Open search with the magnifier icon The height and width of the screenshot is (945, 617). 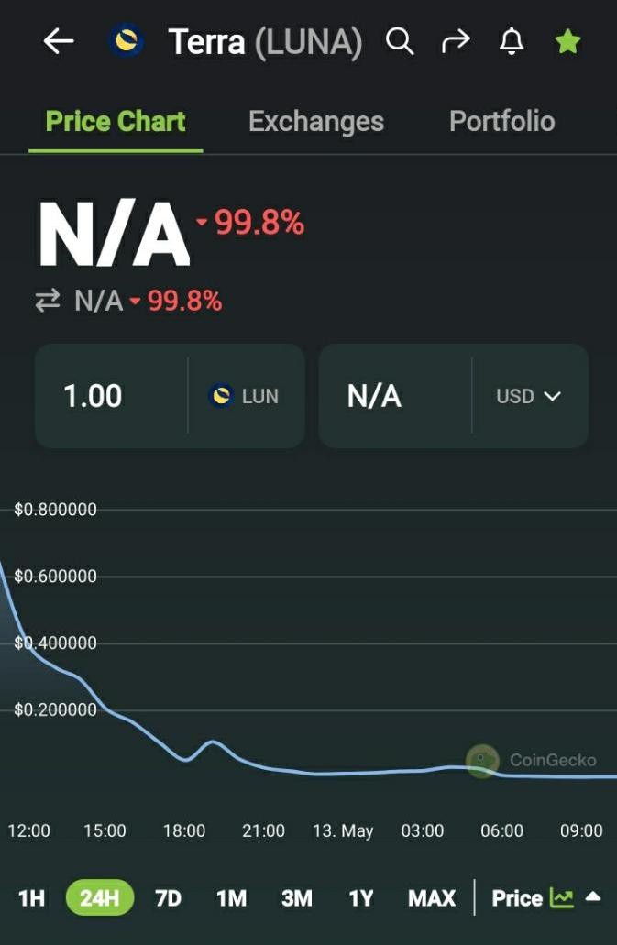click(x=400, y=41)
